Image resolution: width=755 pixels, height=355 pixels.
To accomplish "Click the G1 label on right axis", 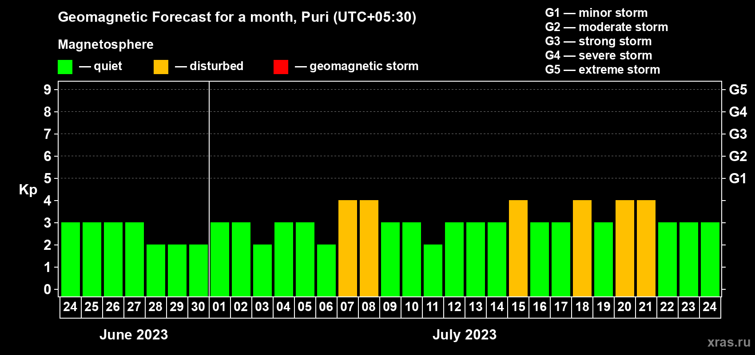I will [738, 178].
